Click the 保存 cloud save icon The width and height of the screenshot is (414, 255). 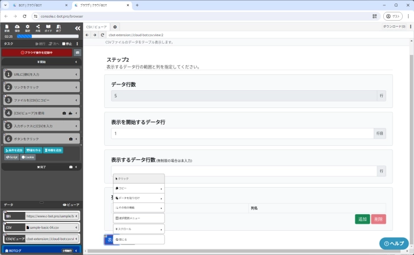pyautogui.click(x=17, y=28)
